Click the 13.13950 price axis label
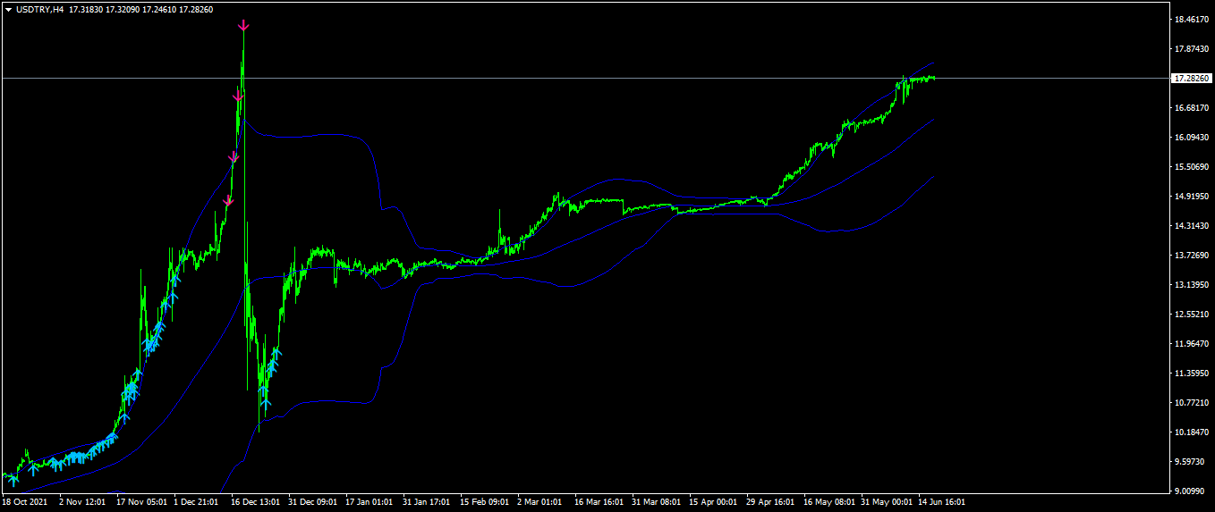 (x=1193, y=285)
